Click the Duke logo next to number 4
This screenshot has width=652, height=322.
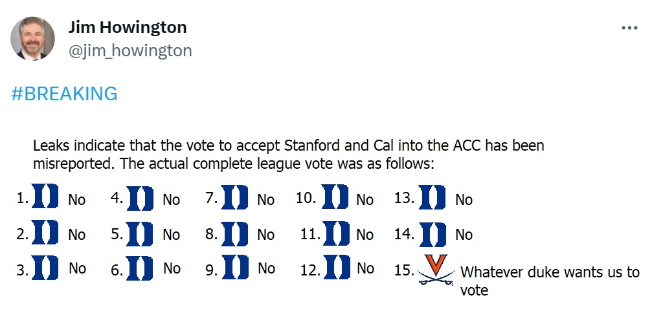coord(140,199)
